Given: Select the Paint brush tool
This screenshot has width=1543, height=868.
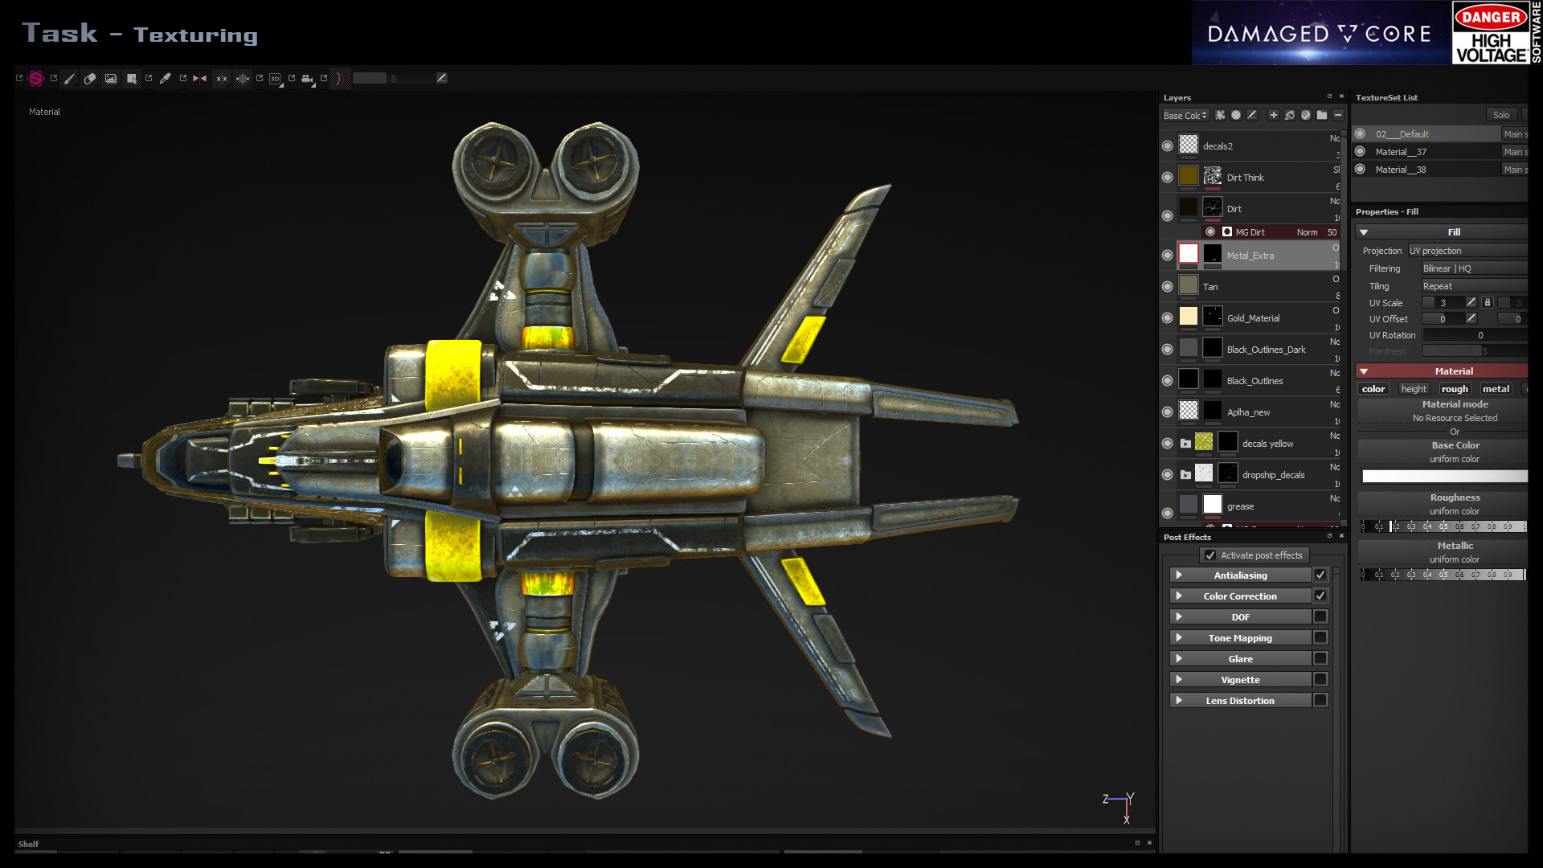Looking at the screenshot, I should tap(70, 78).
